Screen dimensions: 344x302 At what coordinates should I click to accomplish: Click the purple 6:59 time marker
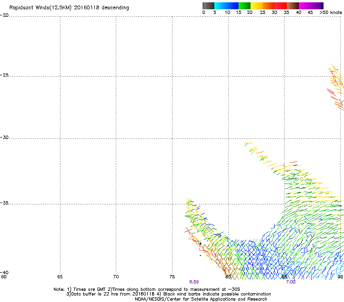click(x=194, y=282)
